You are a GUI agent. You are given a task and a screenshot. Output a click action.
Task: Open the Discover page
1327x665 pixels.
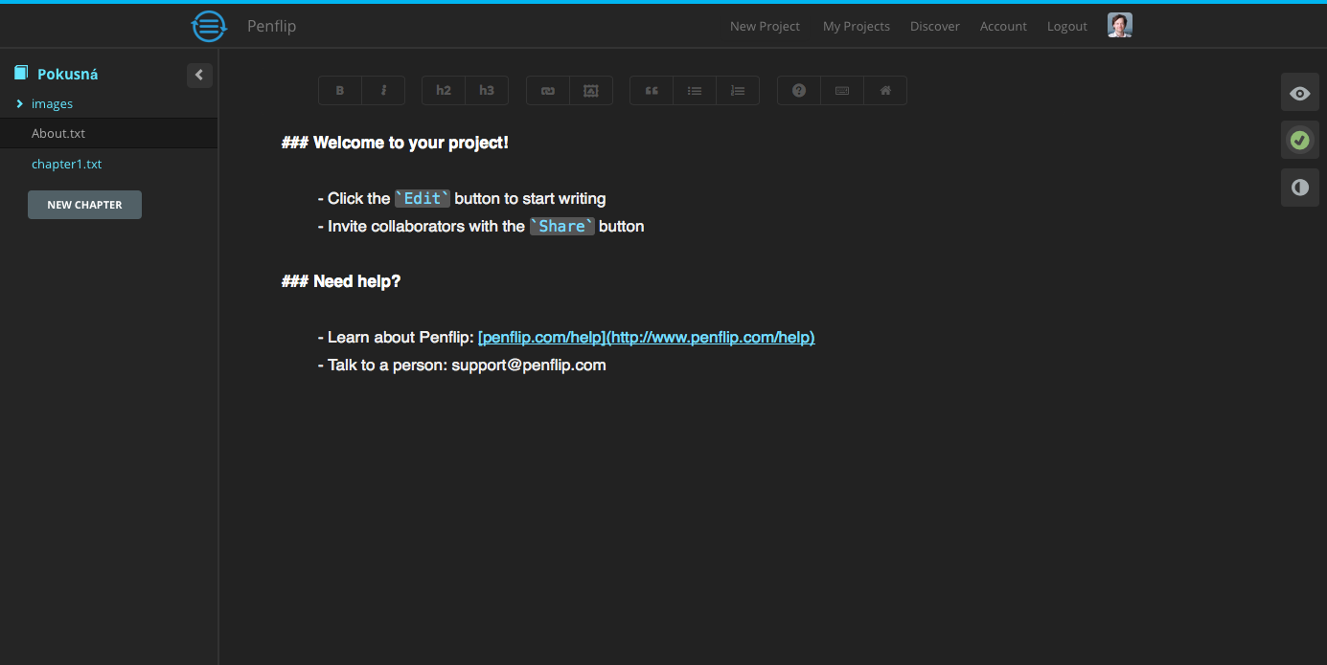935,26
